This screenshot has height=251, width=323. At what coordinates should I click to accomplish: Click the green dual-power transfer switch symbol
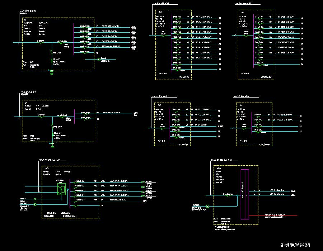point(61,189)
